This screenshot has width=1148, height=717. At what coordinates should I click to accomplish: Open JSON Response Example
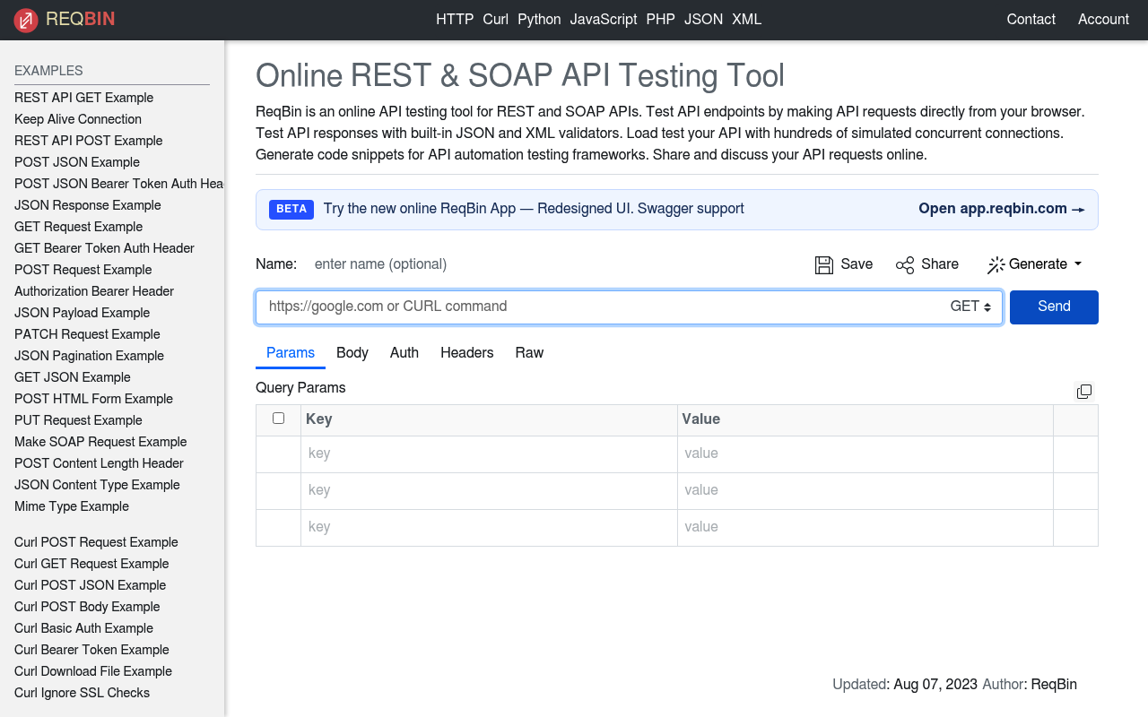click(88, 205)
